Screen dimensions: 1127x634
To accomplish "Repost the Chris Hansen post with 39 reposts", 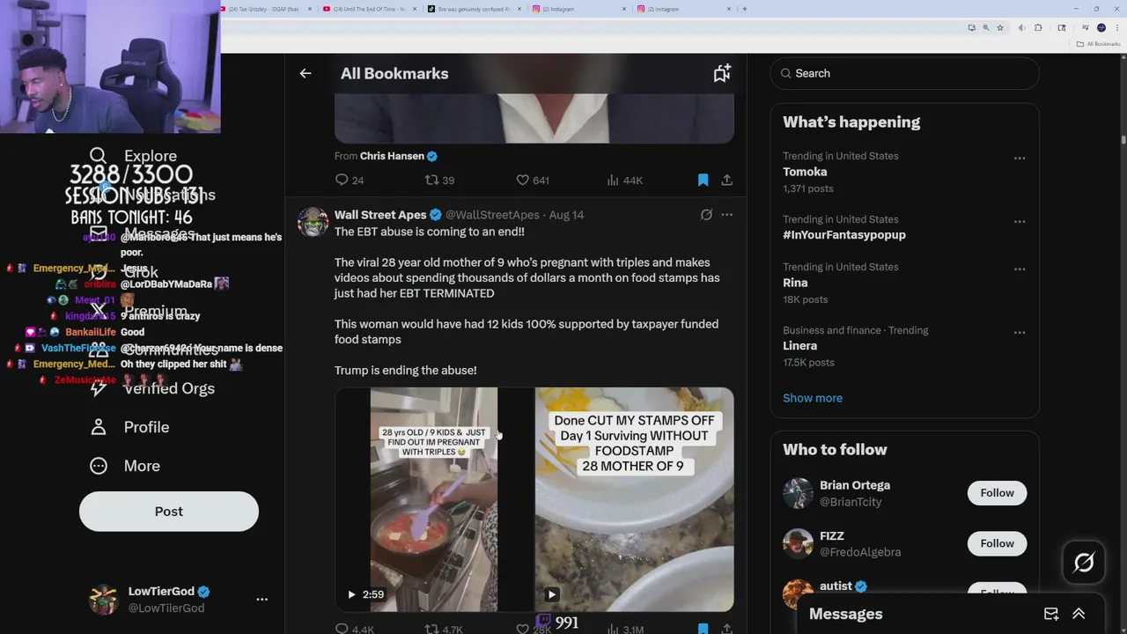I will pyautogui.click(x=439, y=180).
